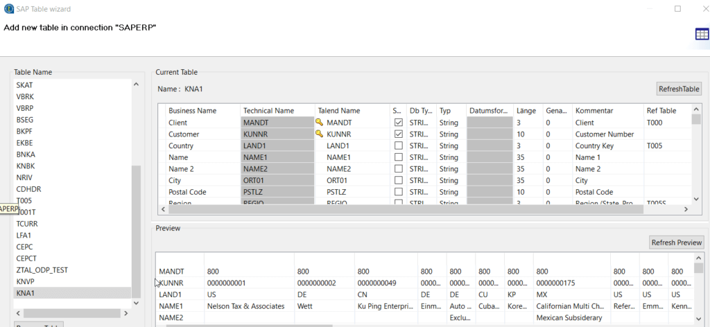Check the ORT01 row checkbox
The width and height of the screenshot is (710, 327).
(399, 180)
